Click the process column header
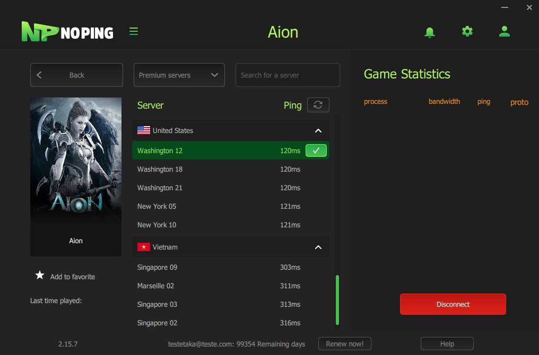Viewport: 539px width, 355px height. tap(376, 102)
